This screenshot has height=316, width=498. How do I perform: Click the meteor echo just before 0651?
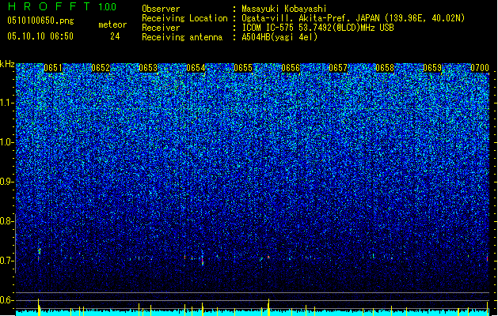[x=39, y=254]
